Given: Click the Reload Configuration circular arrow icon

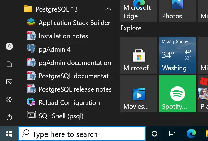Looking at the screenshot, I should click(x=31, y=102).
